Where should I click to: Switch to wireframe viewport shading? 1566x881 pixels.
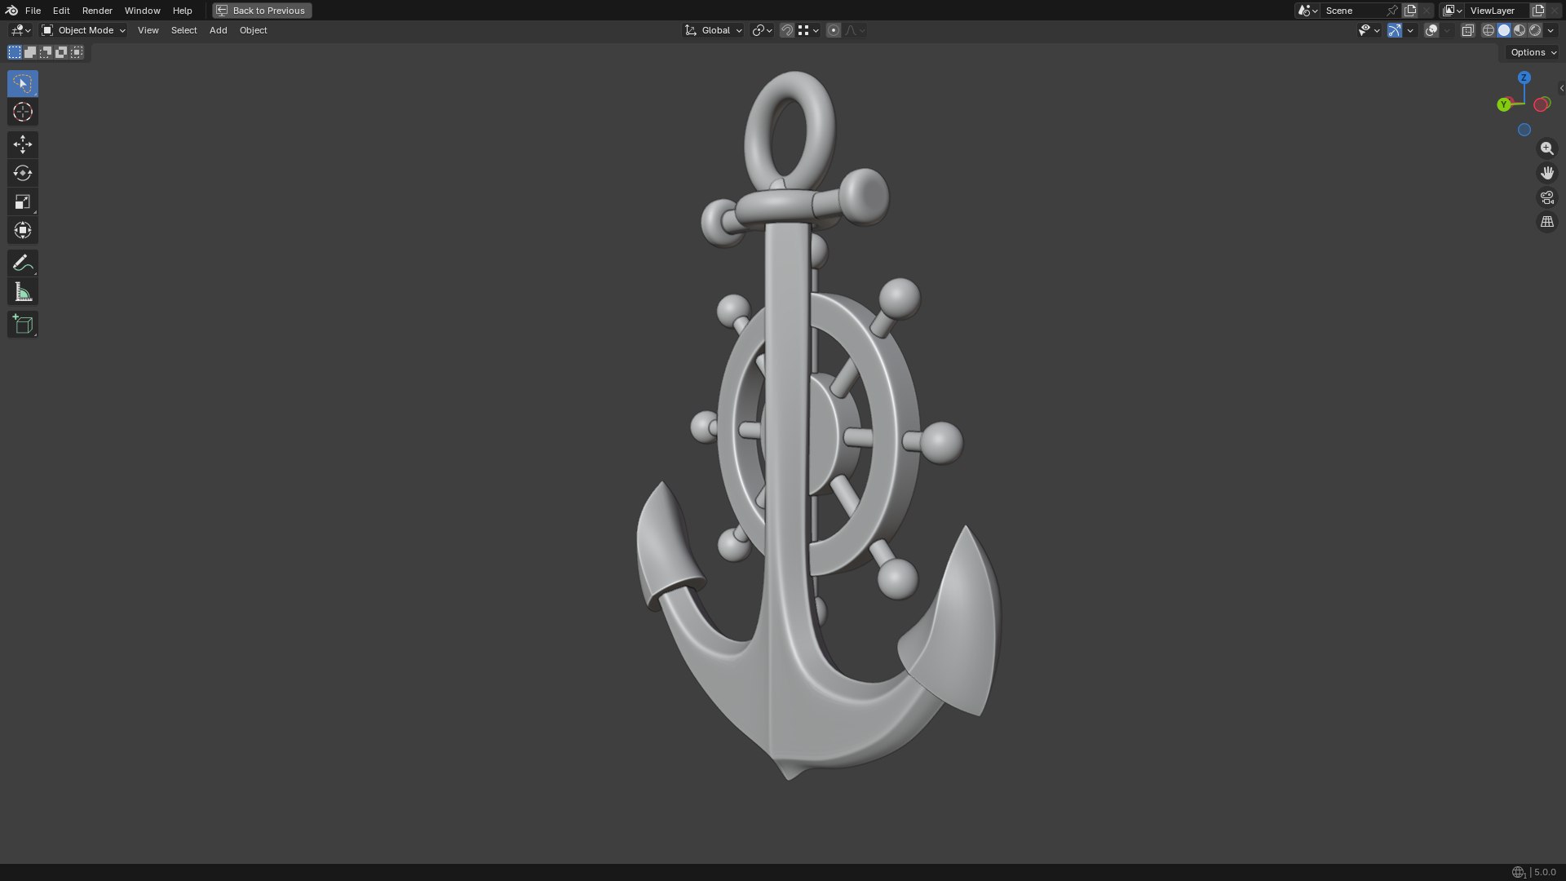tap(1489, 30)
